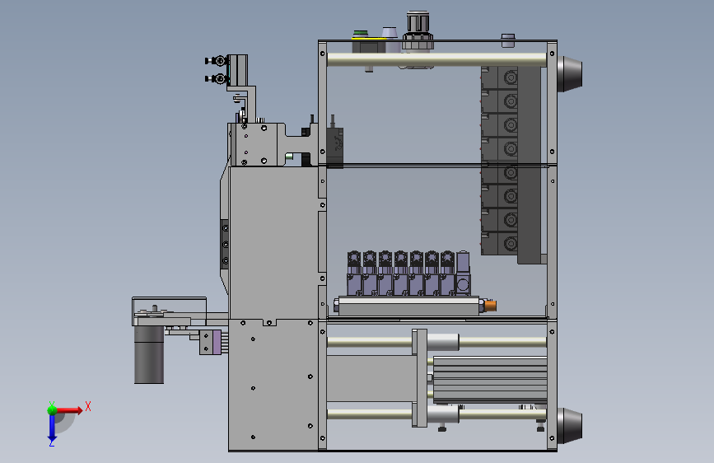Click the blue Z axis arrow on the triad
The height and width of the screenshot is (463, 714).
click(x=52, y=428)
